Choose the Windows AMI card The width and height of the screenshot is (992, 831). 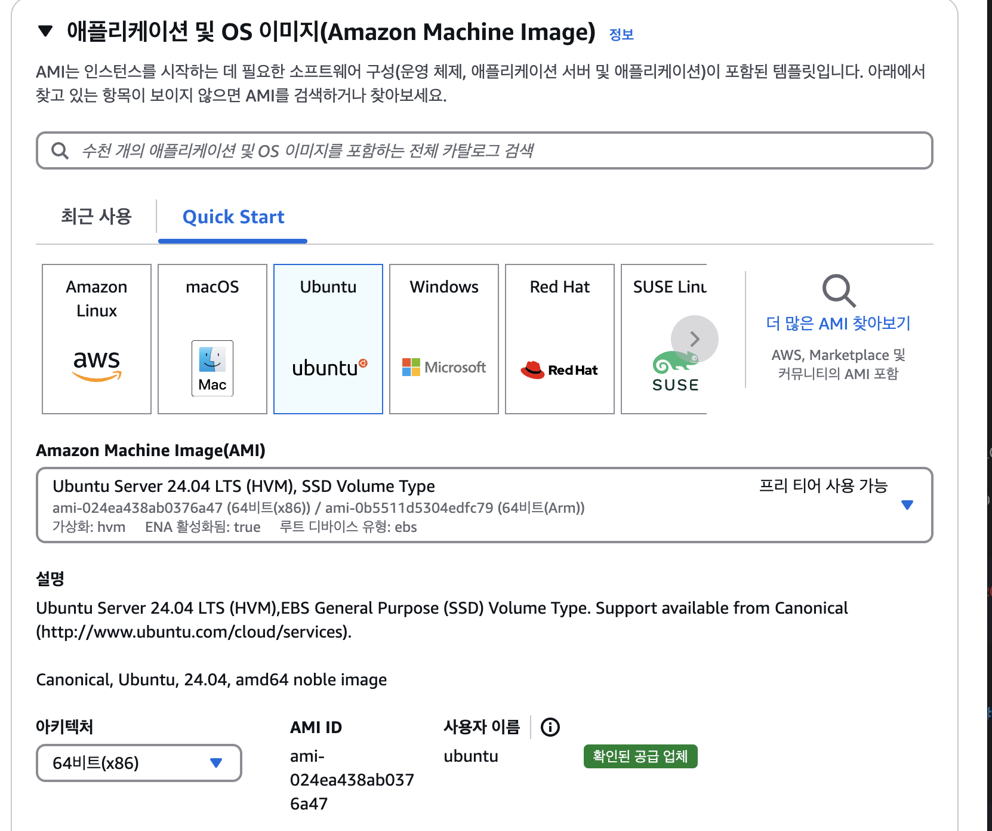tap(444, 339)
